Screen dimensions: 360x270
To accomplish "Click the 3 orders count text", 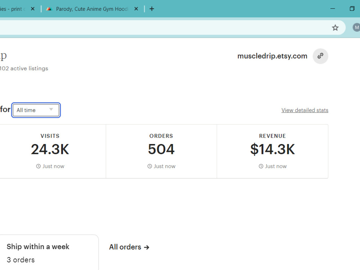I will (21, 260).
